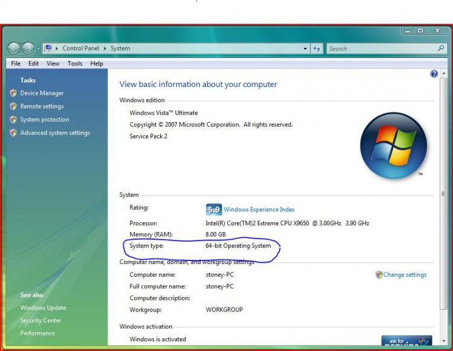This screenshot has width=453, height=351.
Task: Click the Windows is activated text
Action: click(158, 339)
